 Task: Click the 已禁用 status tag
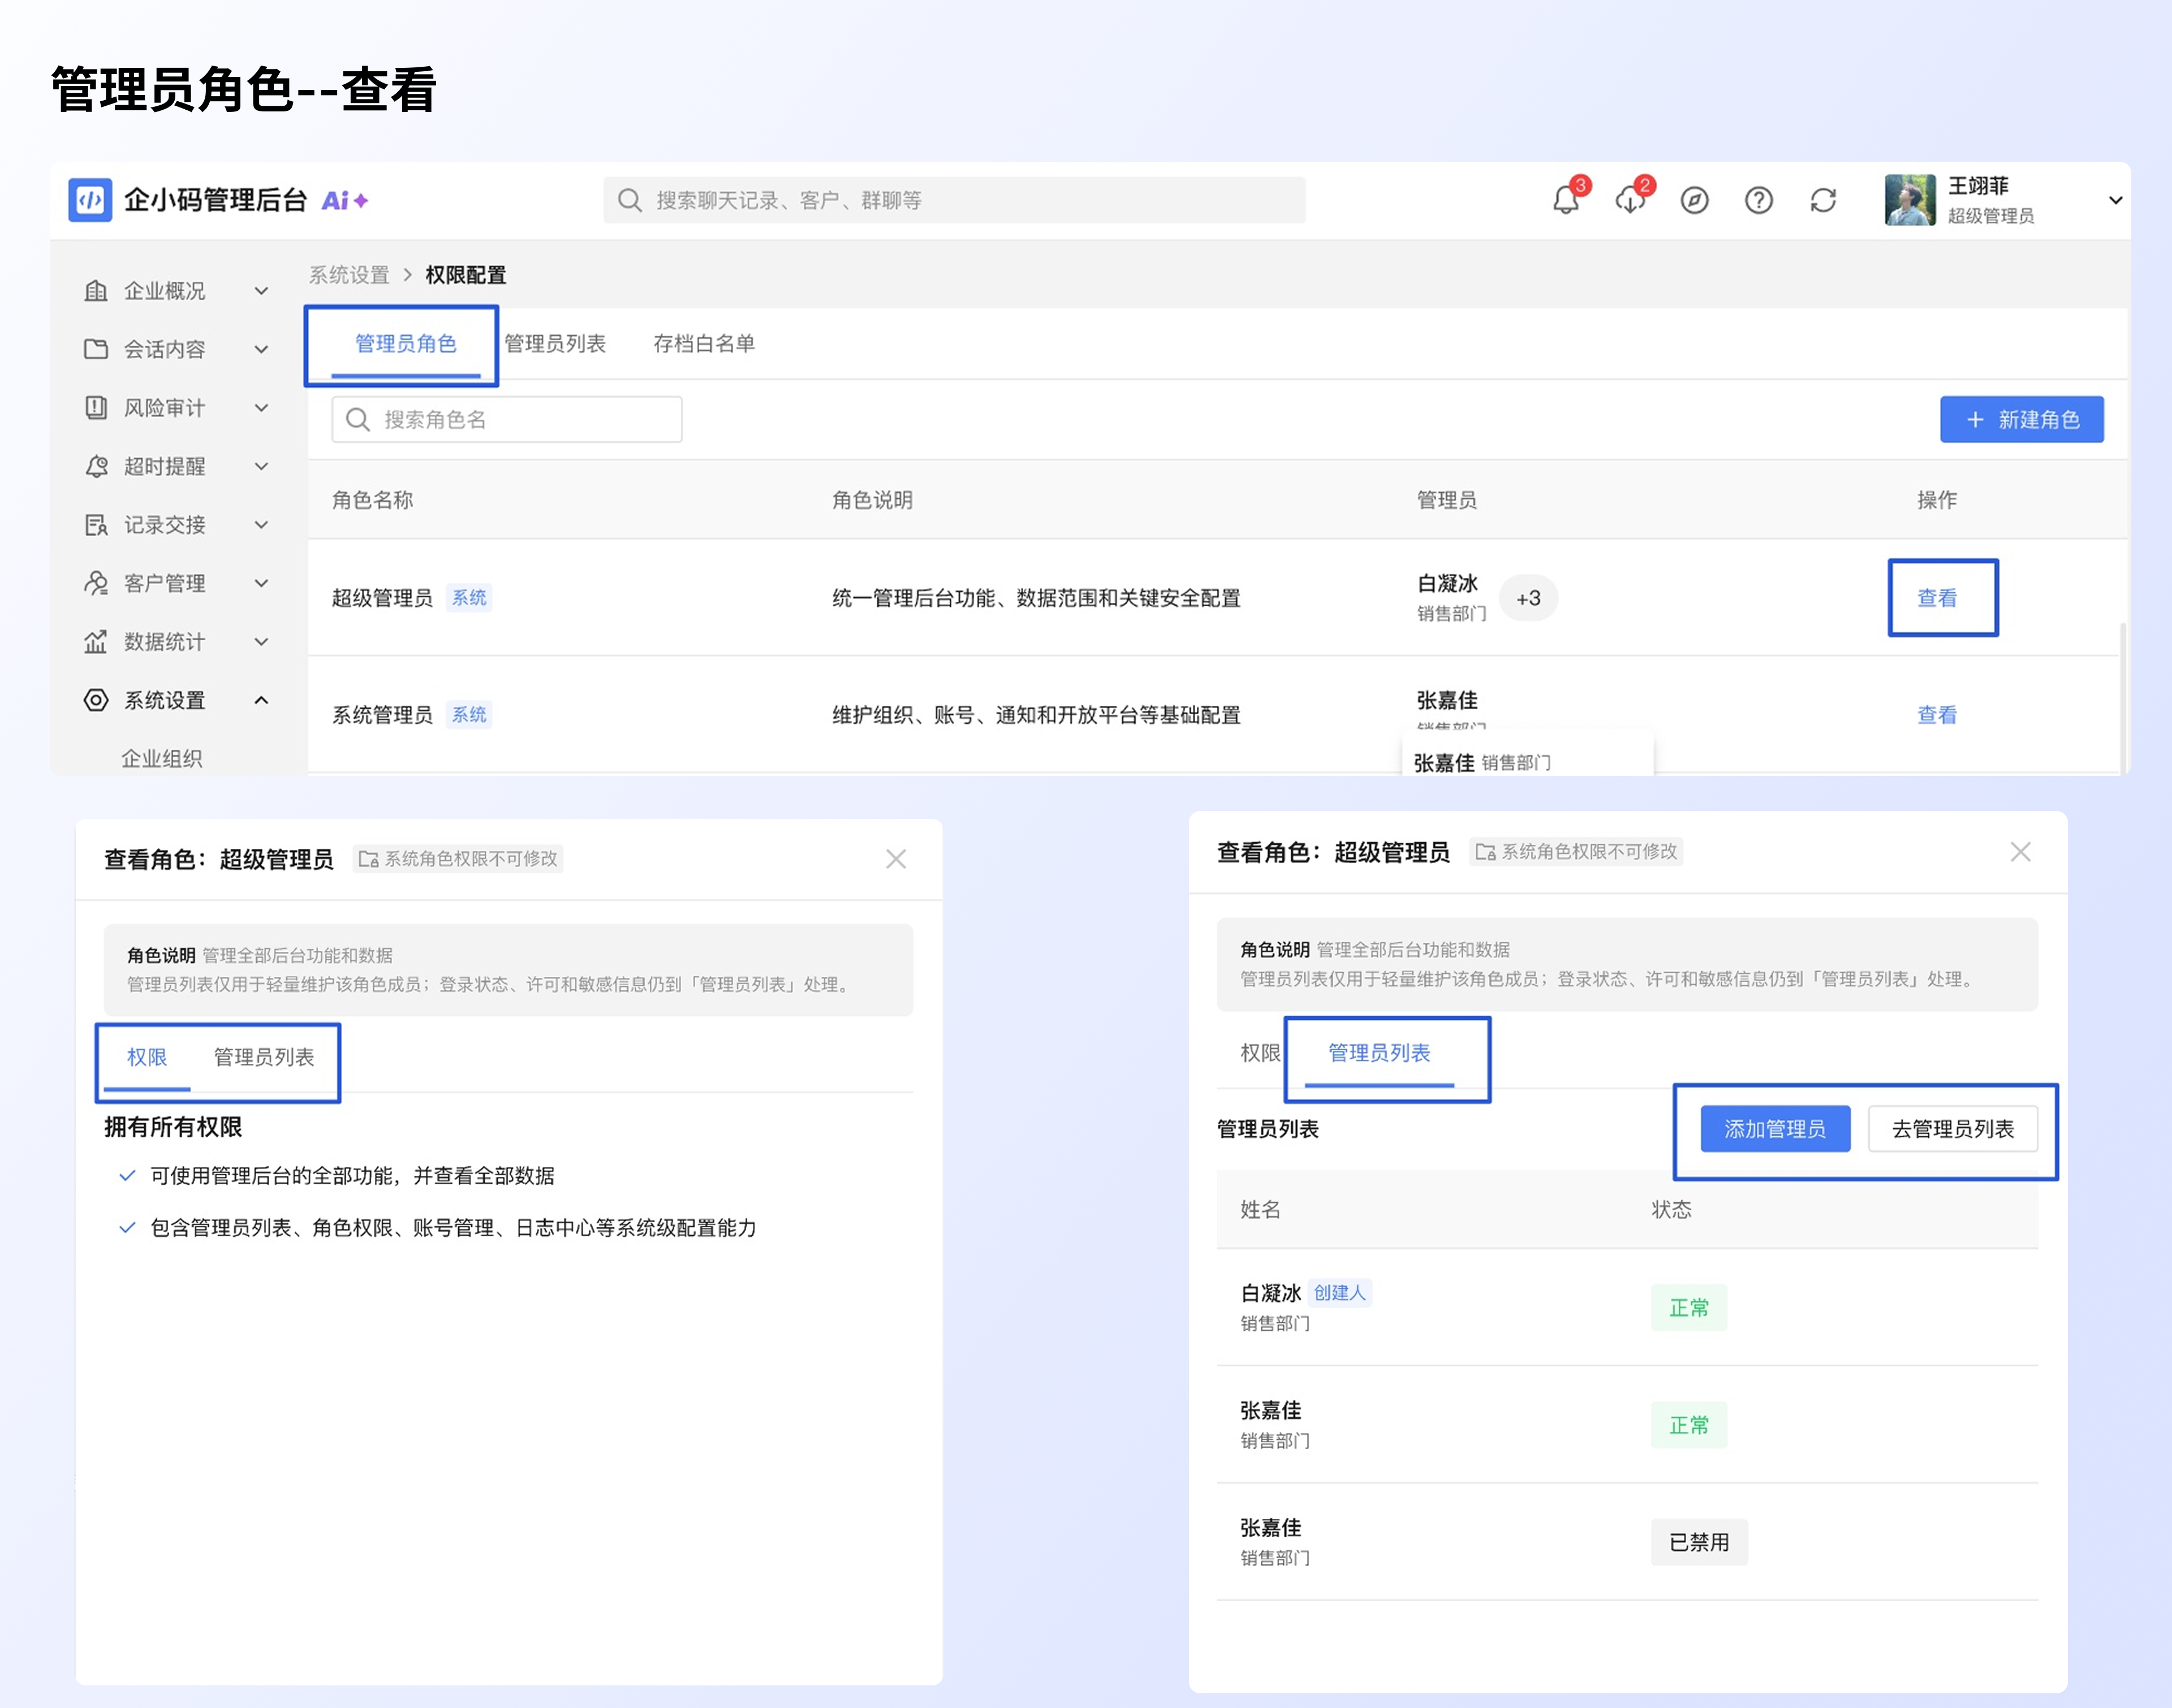point(1699,1542)
